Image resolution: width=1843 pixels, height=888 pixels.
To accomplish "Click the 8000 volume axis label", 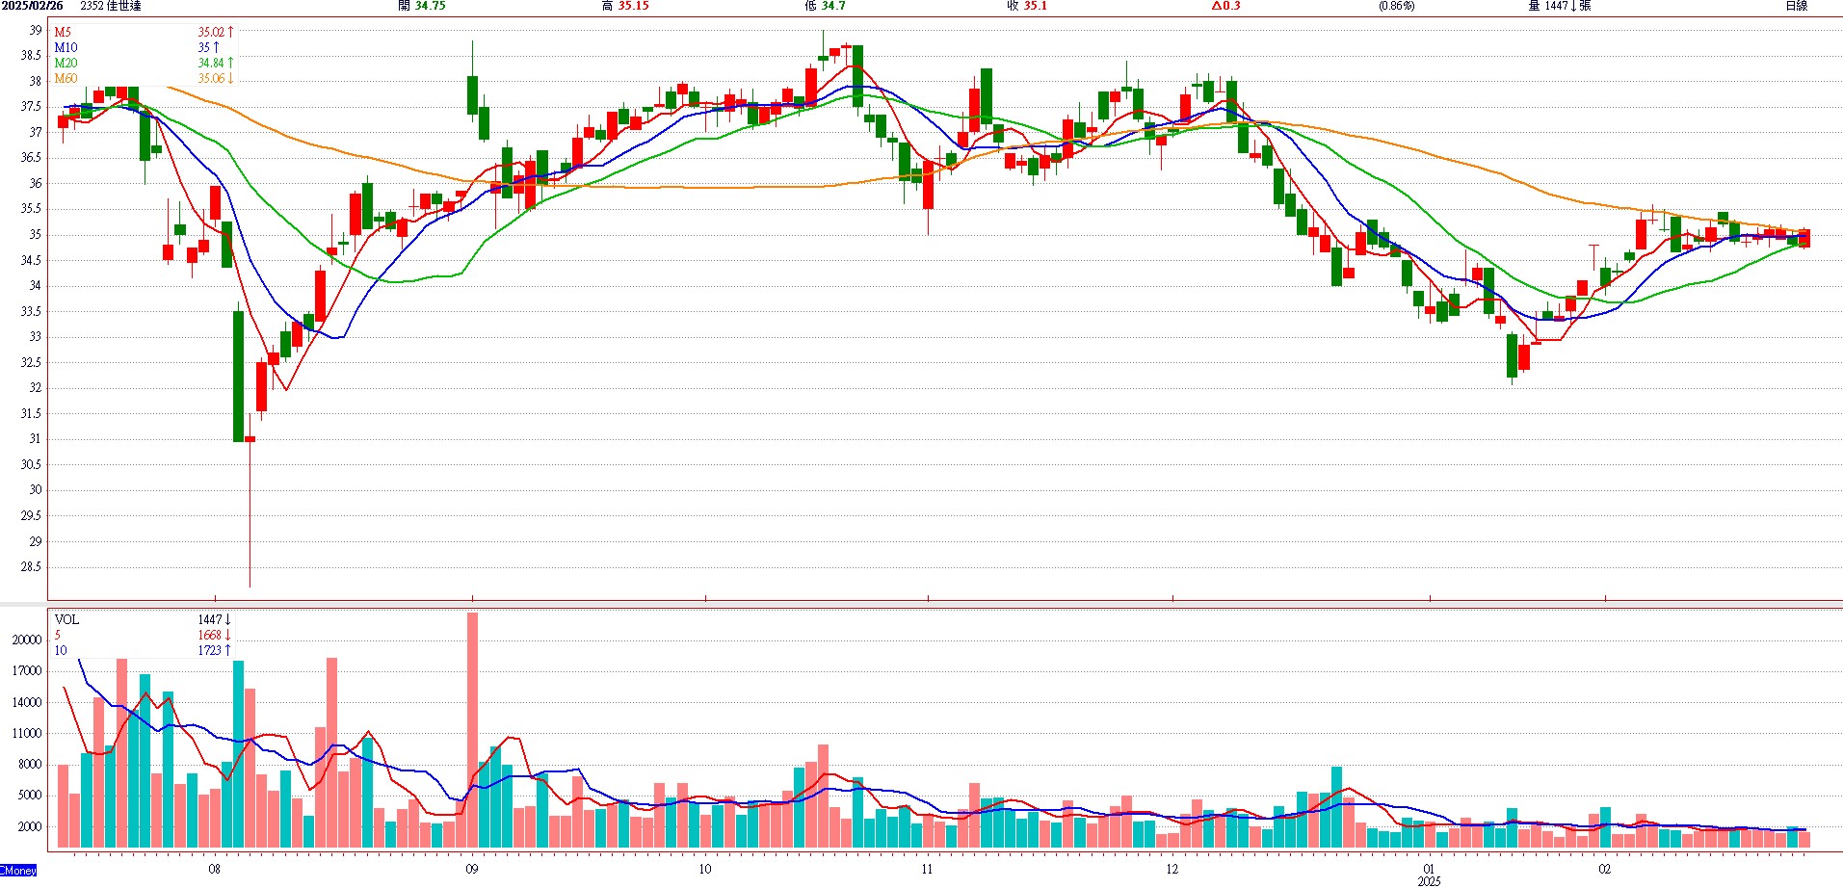I will coord(30,764).
